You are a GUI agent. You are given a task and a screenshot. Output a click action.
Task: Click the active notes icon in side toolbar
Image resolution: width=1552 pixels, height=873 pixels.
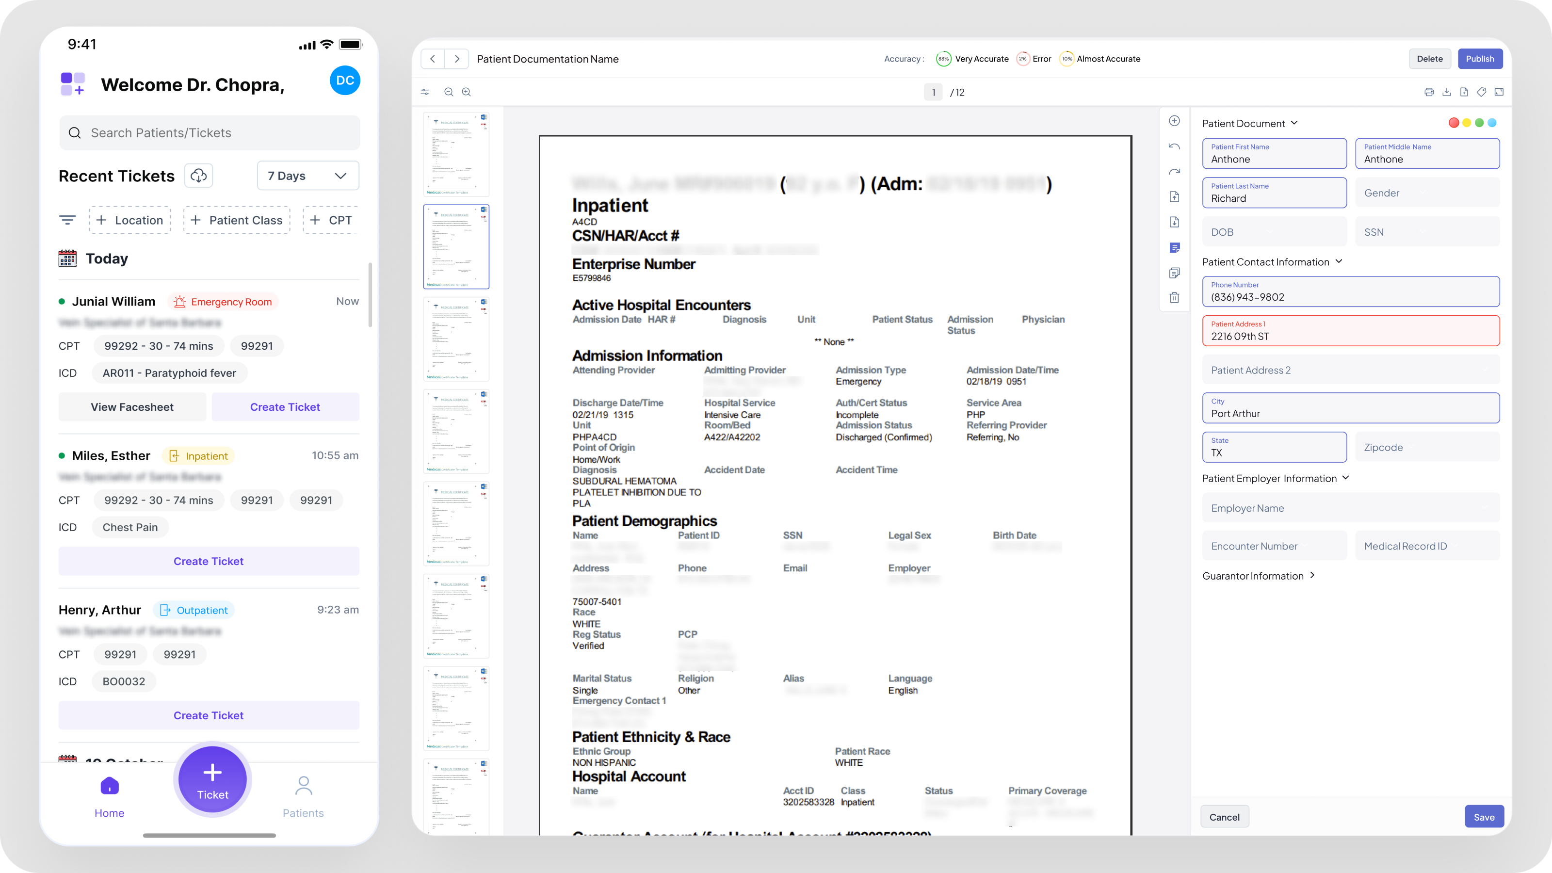(x=1174, y=248)
